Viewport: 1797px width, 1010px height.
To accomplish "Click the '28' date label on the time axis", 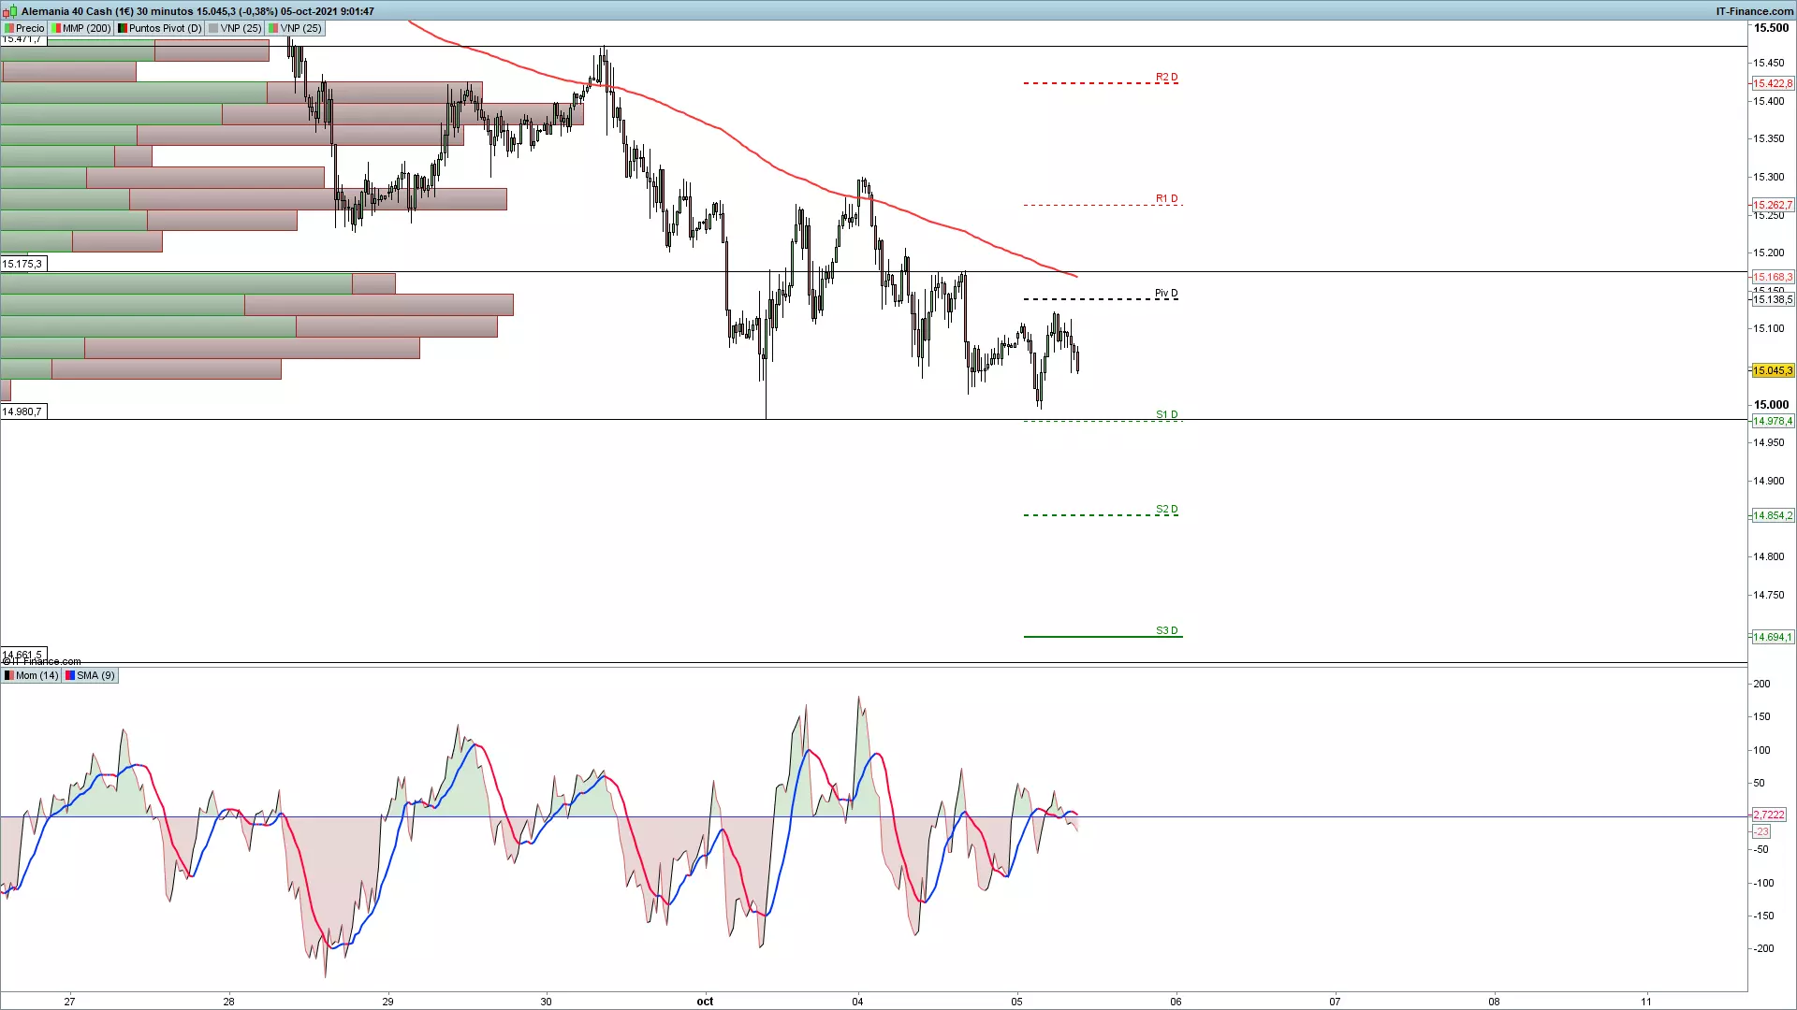I will [228, 1001].
